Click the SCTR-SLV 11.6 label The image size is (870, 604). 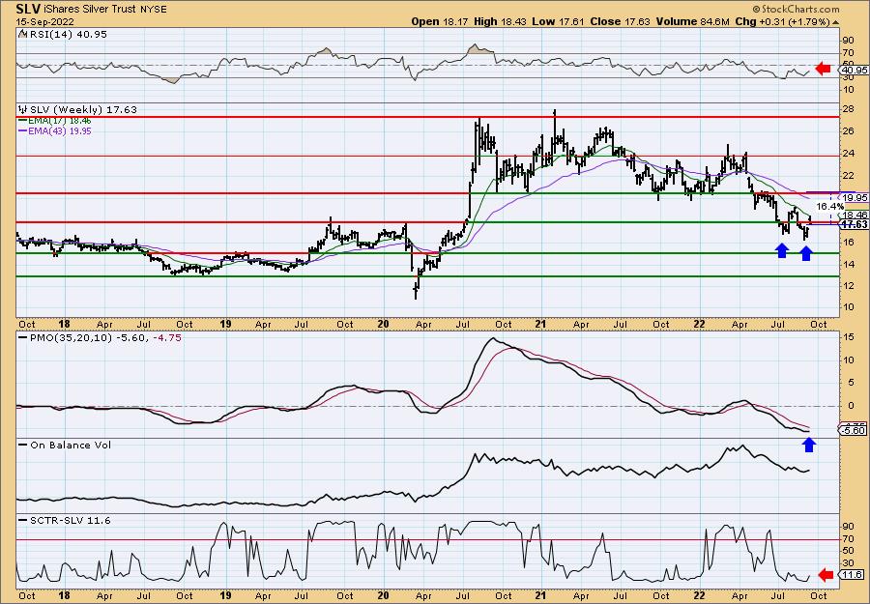tap(70, 520)
